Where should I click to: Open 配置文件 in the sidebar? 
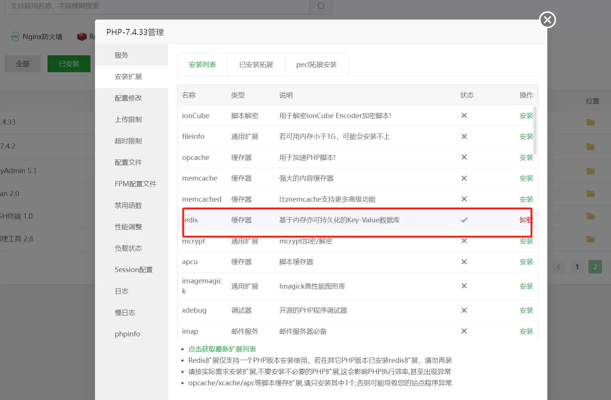tap(132, 162)
